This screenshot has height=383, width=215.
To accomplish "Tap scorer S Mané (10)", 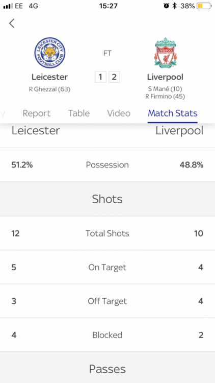I will [x=165, y=89].
